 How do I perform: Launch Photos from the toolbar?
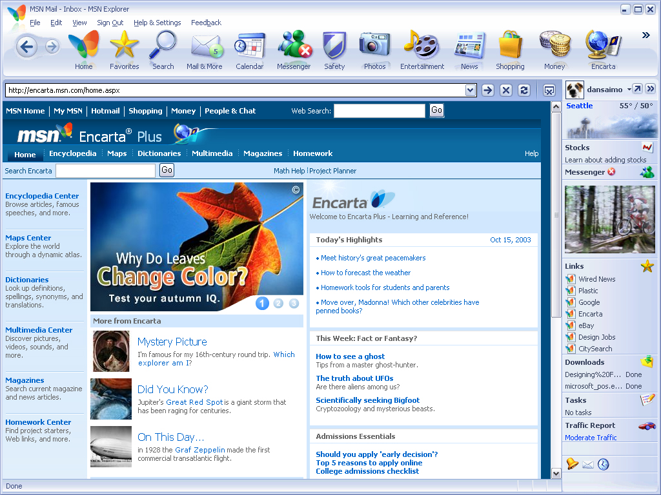point(374,48)
